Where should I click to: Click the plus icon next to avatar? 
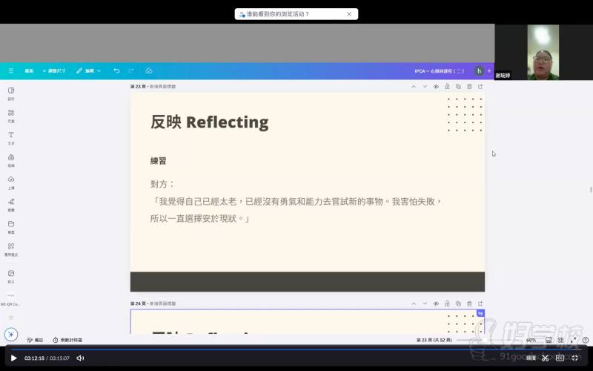(489, 70)
